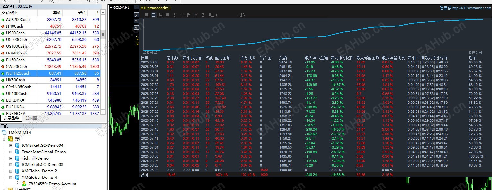Image resolution: width=492 pixels, height=190 pixels.
Task: Click the 盈亏金额 profit column header
Action: pos(222,58)
